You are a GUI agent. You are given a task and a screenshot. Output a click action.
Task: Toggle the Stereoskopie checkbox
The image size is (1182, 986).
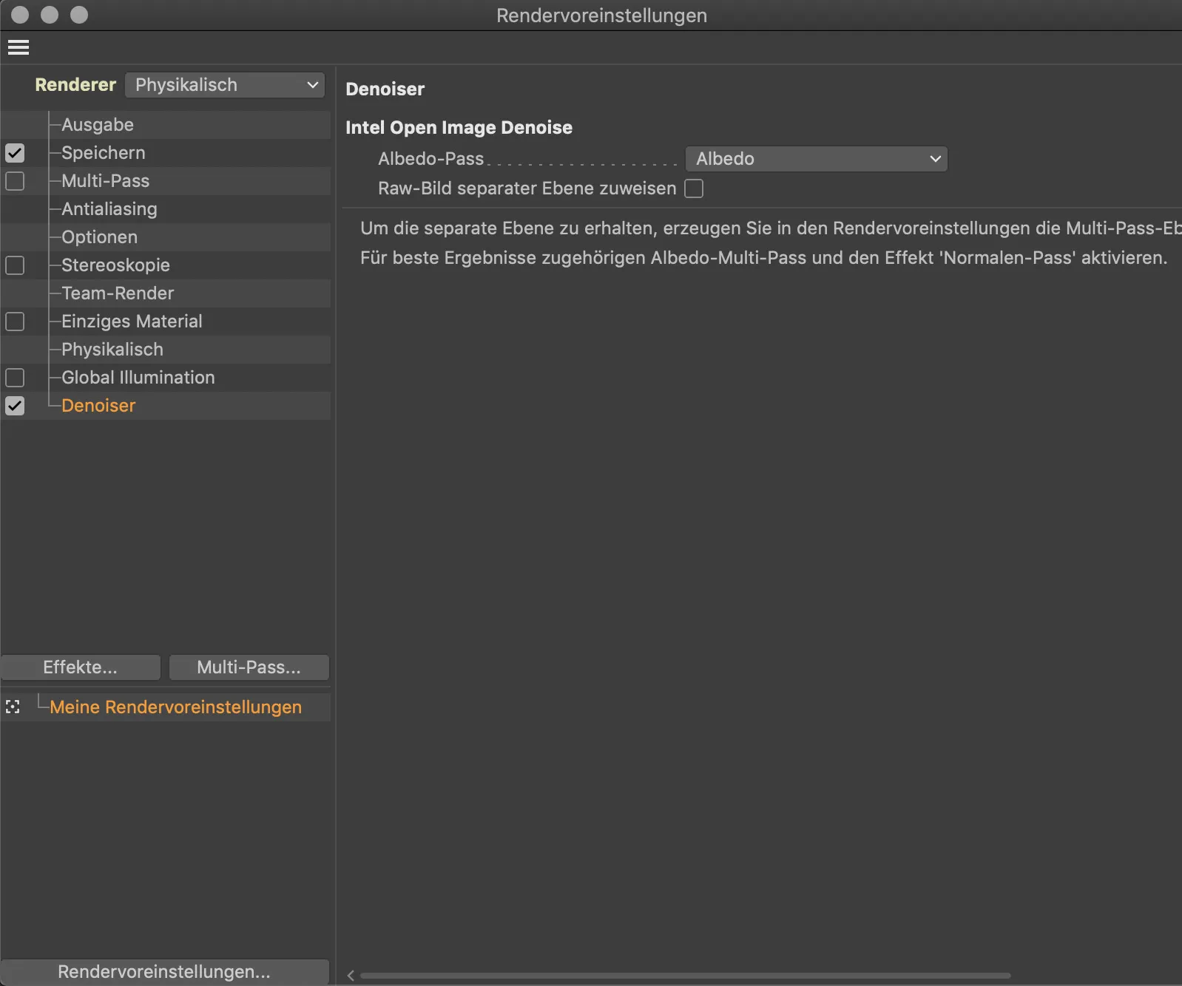click(15, 265)
